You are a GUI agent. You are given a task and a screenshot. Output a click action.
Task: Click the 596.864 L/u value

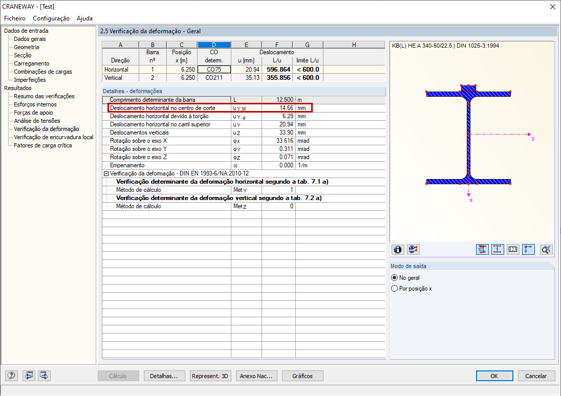coord(277,70)
